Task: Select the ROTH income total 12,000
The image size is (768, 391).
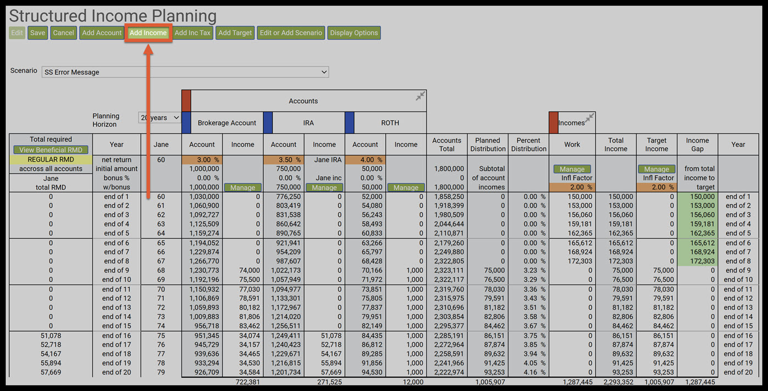Action: (413, 382)
